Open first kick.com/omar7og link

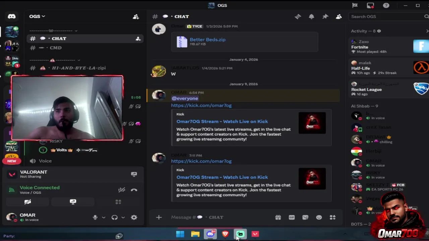coord(201,105)
